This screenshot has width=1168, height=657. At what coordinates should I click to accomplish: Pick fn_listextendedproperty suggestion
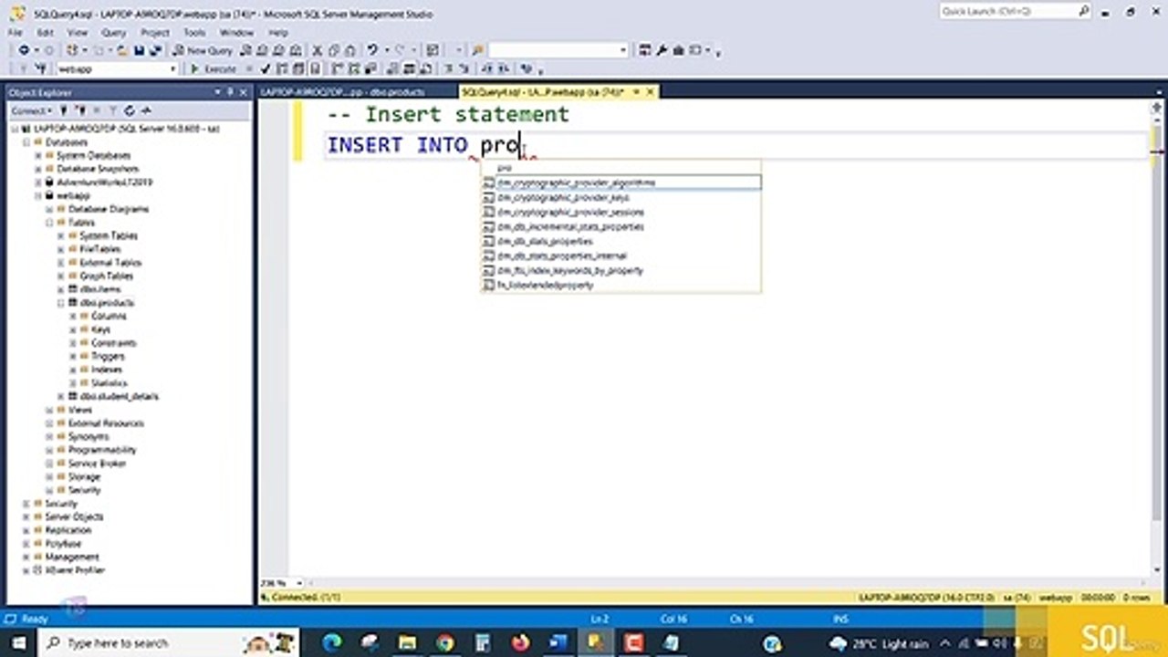pyautogui.click(x=620, y=285)
